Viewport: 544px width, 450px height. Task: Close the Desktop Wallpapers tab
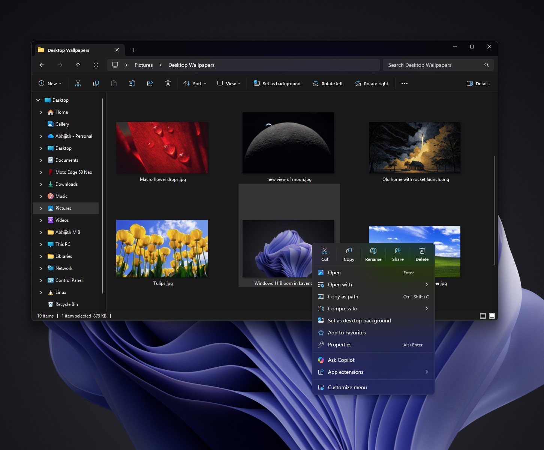point(117,50)
